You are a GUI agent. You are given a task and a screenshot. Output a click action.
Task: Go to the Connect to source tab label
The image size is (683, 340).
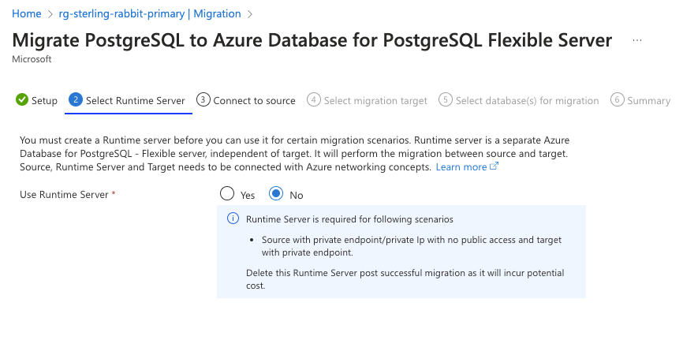coord(254,100)
